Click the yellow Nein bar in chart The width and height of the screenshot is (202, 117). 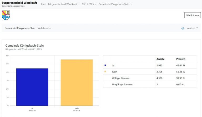pyautogui.click(x=77, y=82)
